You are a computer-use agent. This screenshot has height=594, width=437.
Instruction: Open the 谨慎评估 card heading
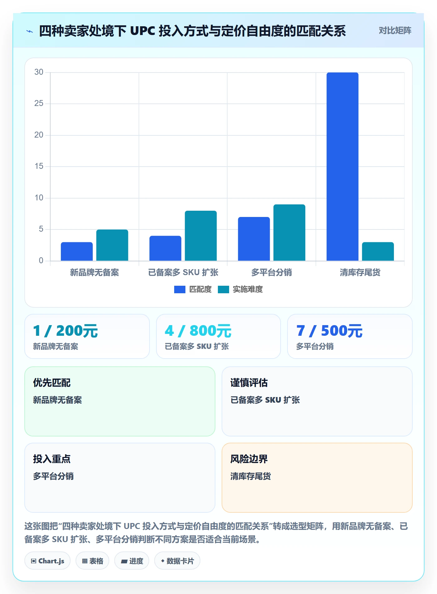coord(249,383)
